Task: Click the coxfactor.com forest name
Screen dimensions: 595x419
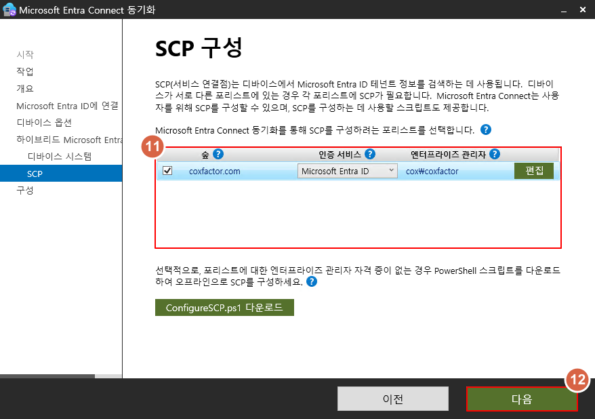Action: coord(214,171)
